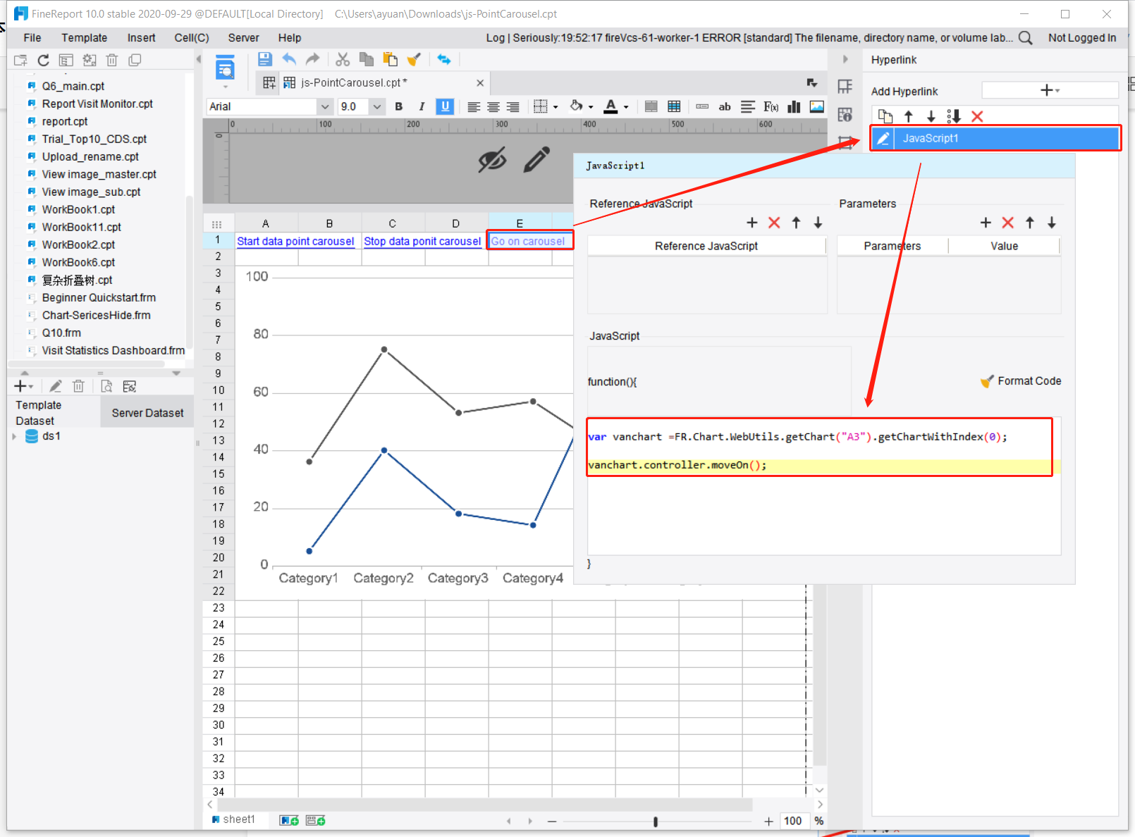
Task: Open the Template menu
Action: (84, 37)
